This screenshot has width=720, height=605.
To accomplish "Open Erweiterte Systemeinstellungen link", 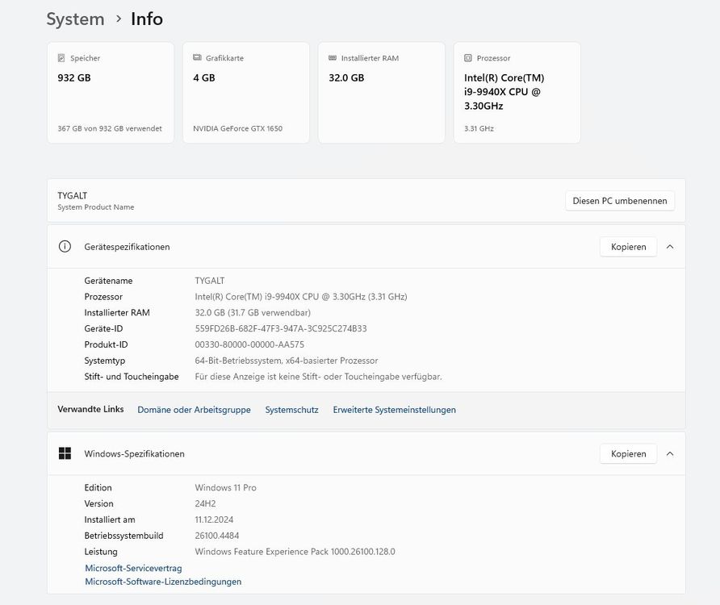I will click(x=395, y=410).
